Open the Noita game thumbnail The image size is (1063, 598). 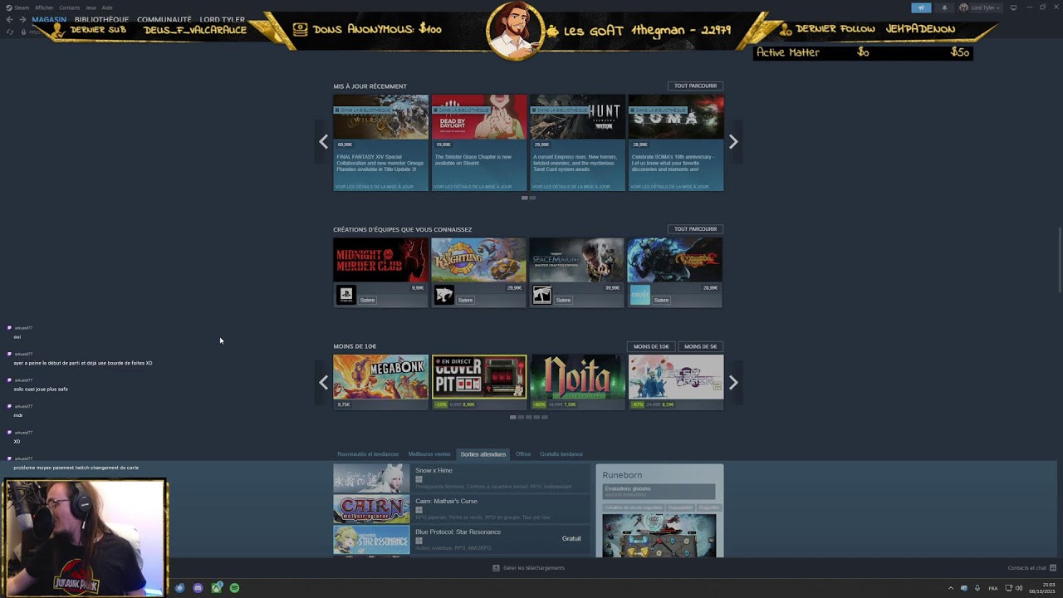577,377
